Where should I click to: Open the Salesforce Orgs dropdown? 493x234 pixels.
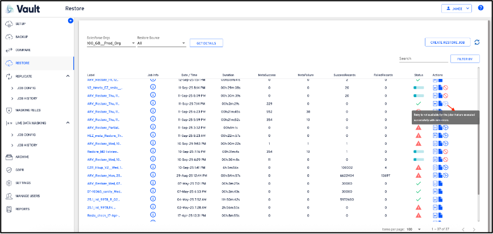click(x=110, y=43)
